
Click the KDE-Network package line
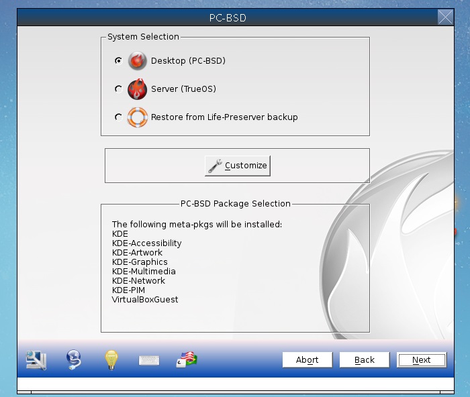138,280
